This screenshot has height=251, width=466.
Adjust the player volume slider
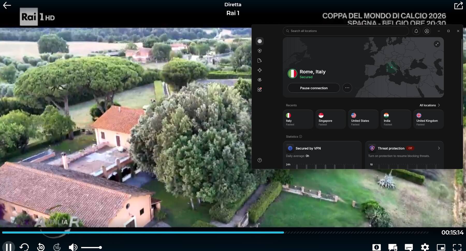coord(91,247)
